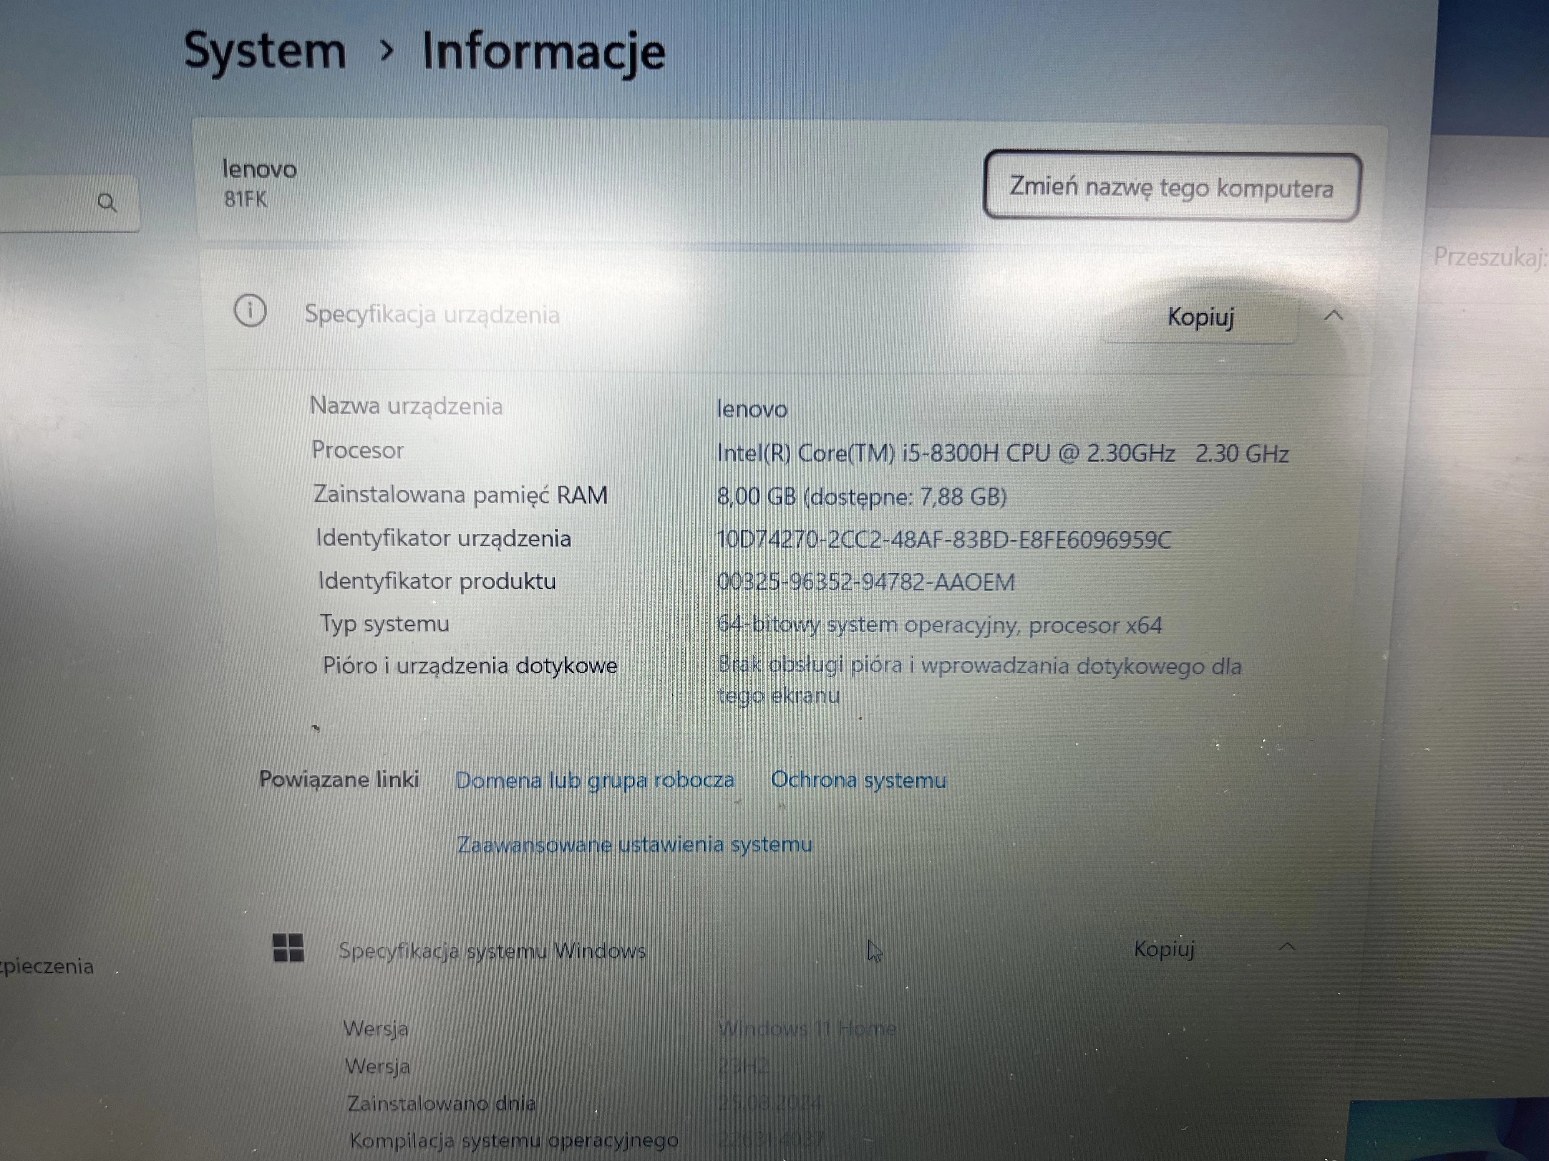
Task: Collapse Windows specification section using chevron
Action: (x=1287, y=947)
